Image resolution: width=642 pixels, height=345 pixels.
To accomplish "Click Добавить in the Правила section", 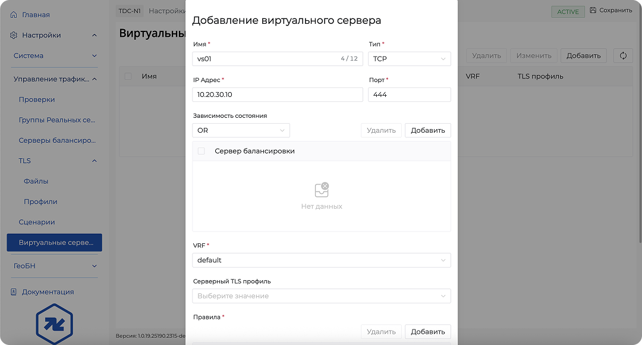I will 427,332.
